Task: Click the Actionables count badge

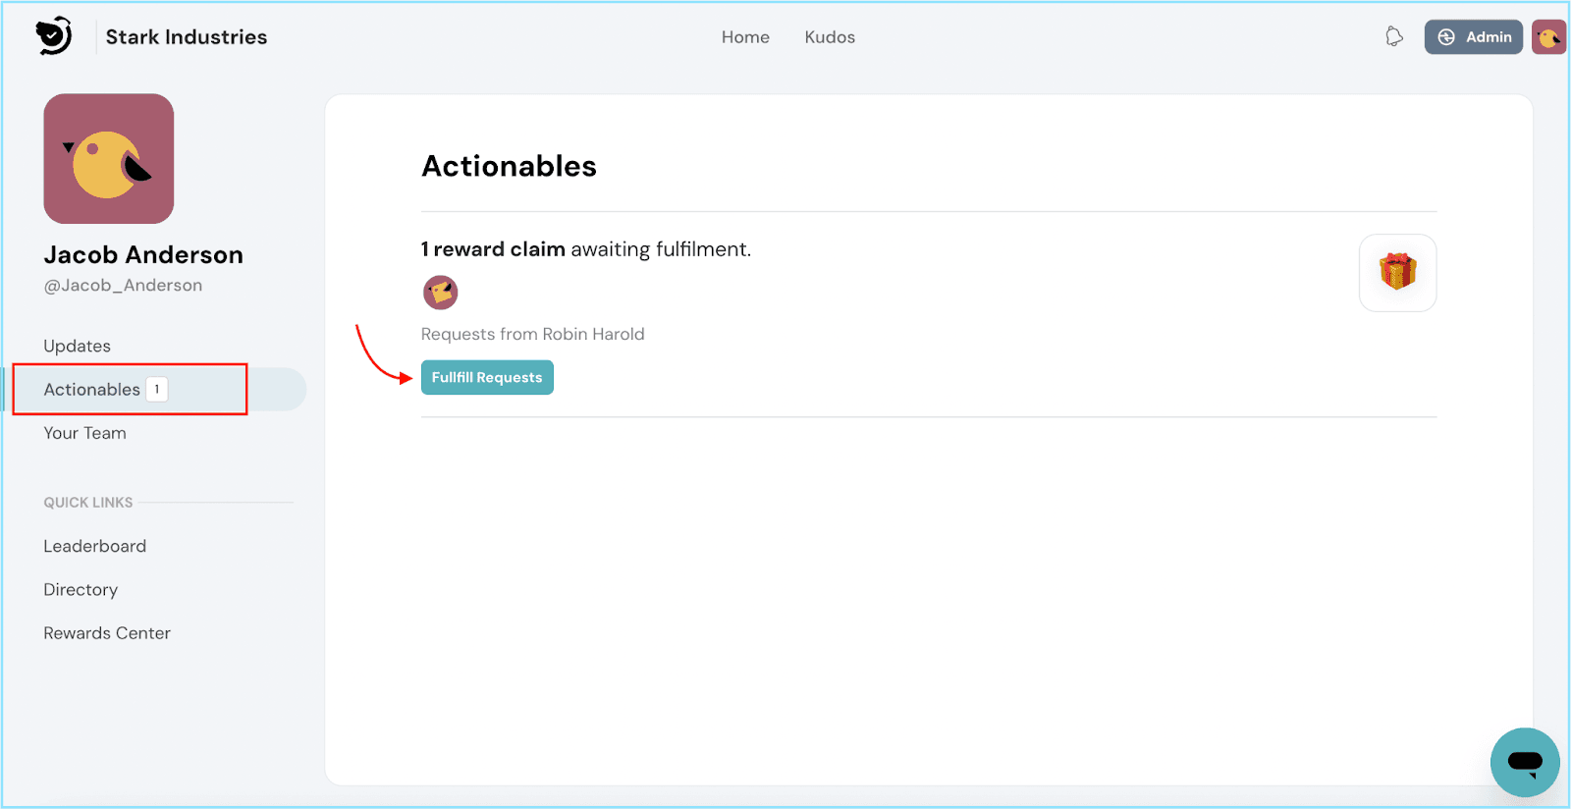Action: tap(157, 390)
